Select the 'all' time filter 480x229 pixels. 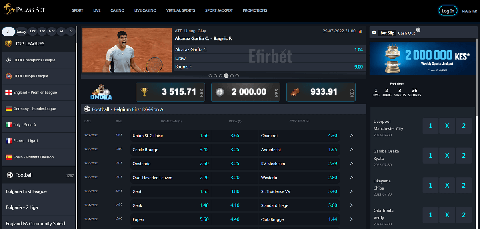tap(8, 31)
